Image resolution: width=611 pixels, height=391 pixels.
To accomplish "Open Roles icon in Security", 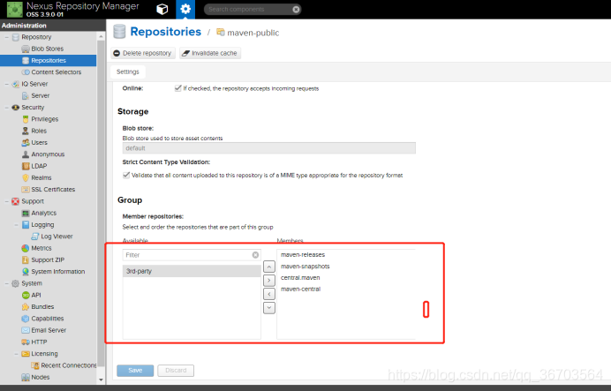I will click(26, 131).
